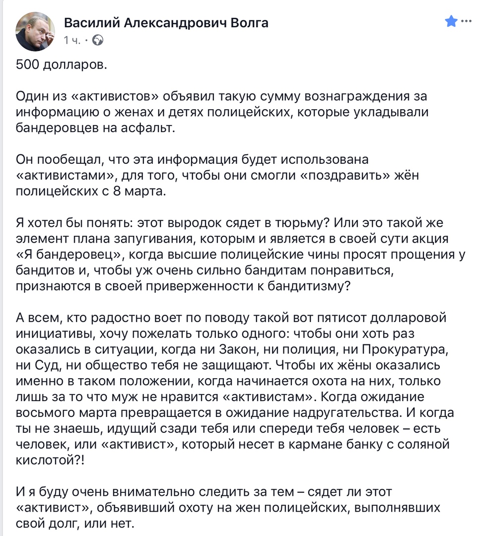Click the "1 ч." post timestamp

coord(72,40)
